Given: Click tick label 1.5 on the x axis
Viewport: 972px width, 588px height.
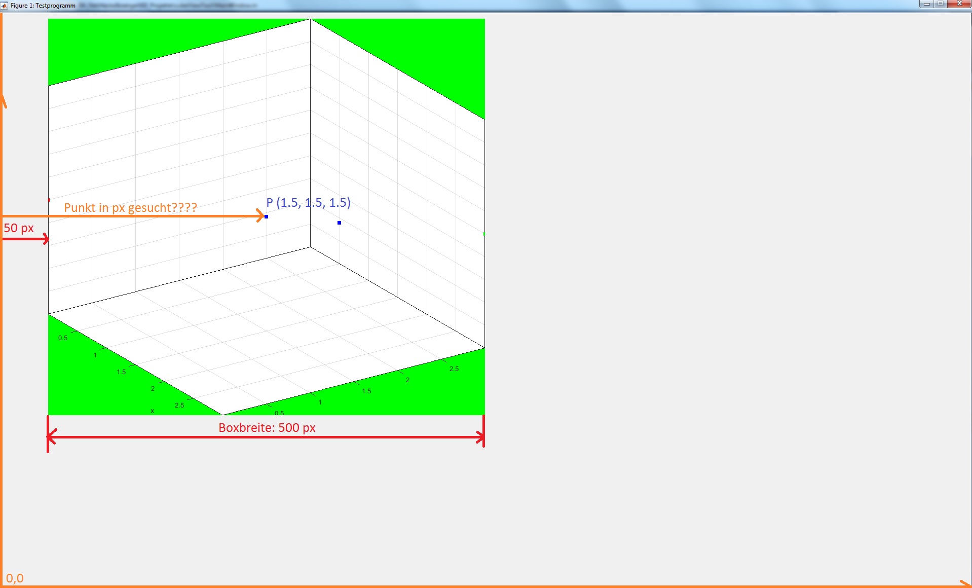Looking at the screenshot, I should pyautogui.click(x=121, y=372).
